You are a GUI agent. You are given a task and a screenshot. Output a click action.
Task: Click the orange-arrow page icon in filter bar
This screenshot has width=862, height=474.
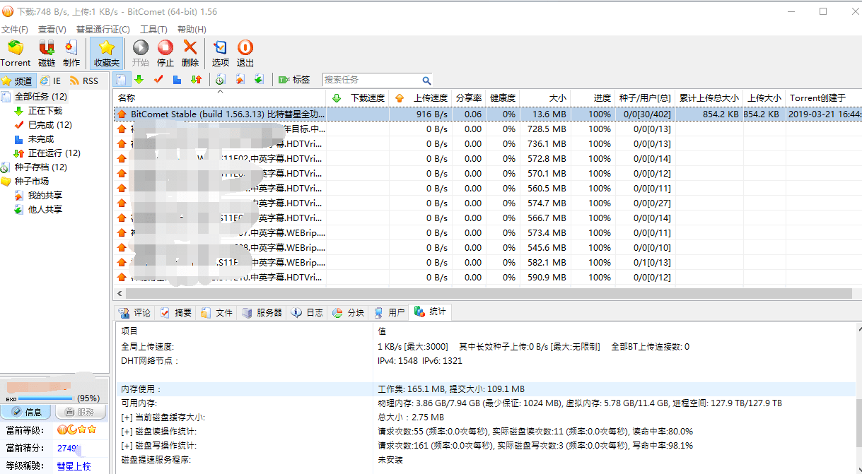[240, 80]
